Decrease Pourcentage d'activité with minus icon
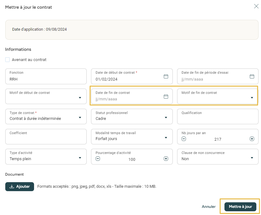 [98, 159]
